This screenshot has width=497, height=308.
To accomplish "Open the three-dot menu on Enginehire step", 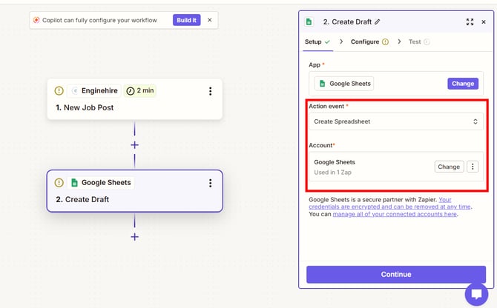I will click(x=210, y=91).
